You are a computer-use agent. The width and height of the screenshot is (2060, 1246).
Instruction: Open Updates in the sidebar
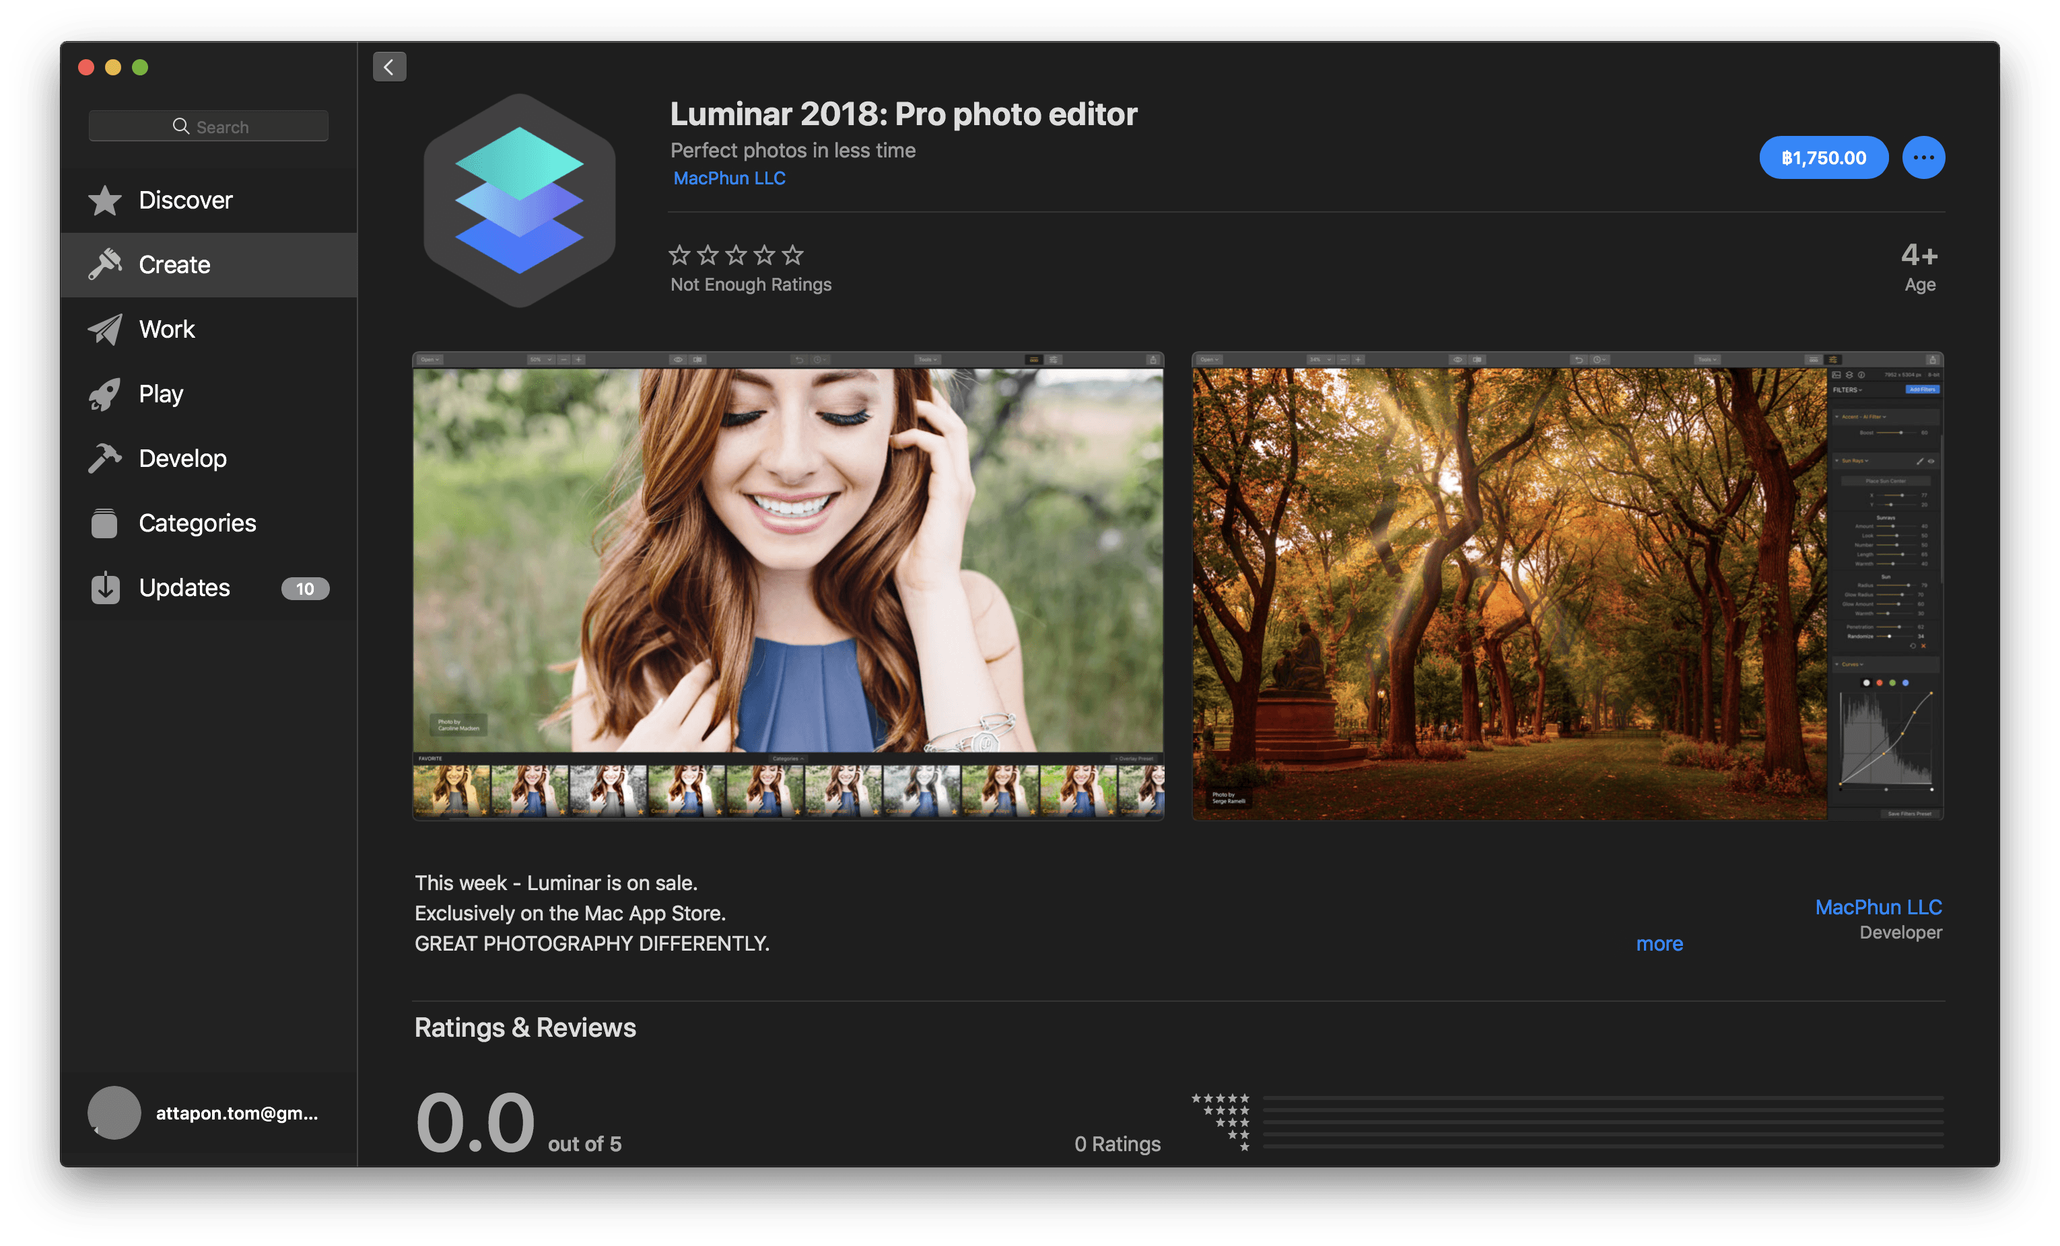[x=208, y=587]
